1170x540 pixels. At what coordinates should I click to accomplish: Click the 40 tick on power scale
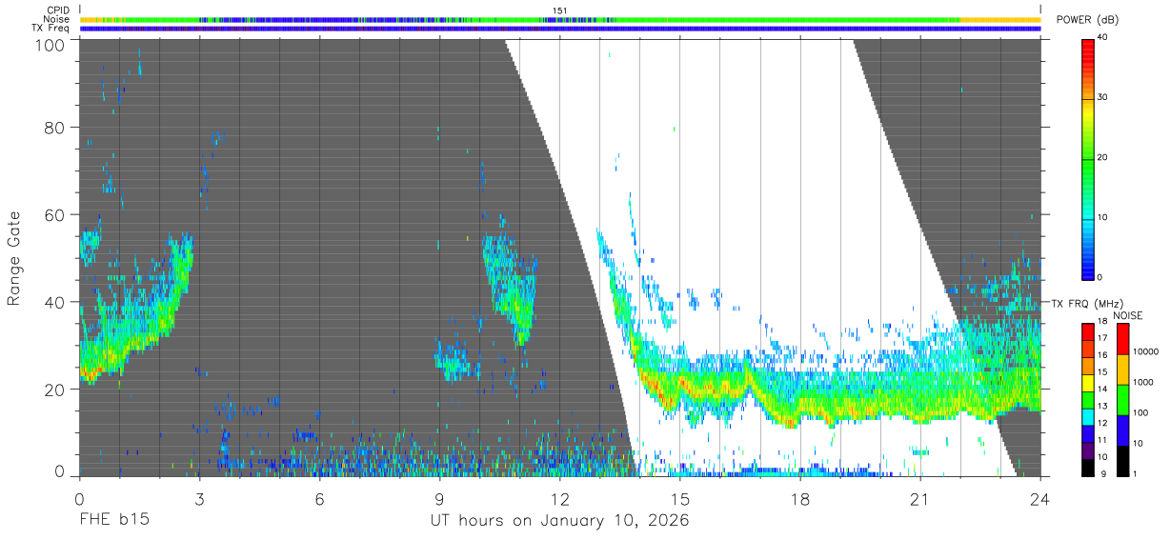tap(1103, 38)
